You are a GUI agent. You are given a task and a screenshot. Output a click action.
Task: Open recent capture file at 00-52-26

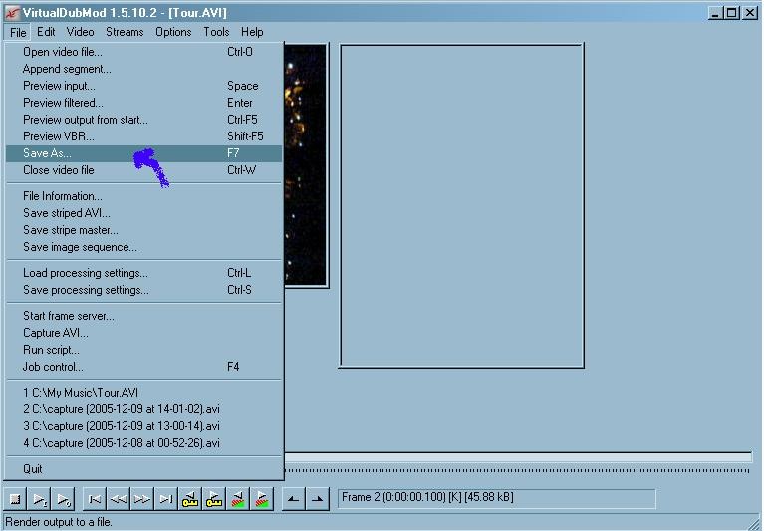pos(144,443)
